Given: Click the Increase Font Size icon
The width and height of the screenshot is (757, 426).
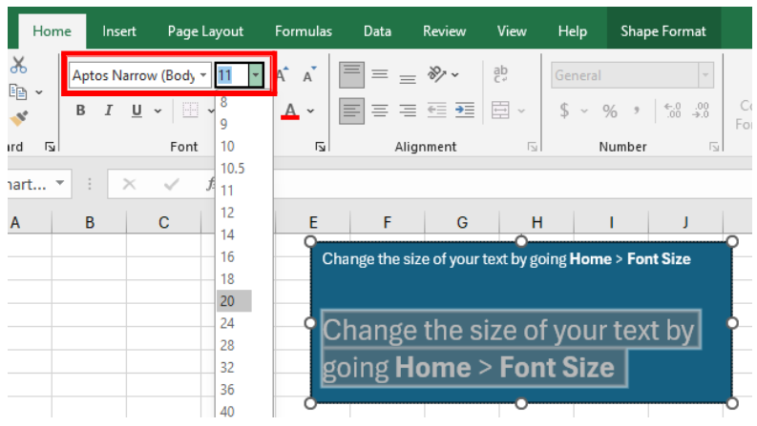Looking at the screenshot, I should click(283, 75).
